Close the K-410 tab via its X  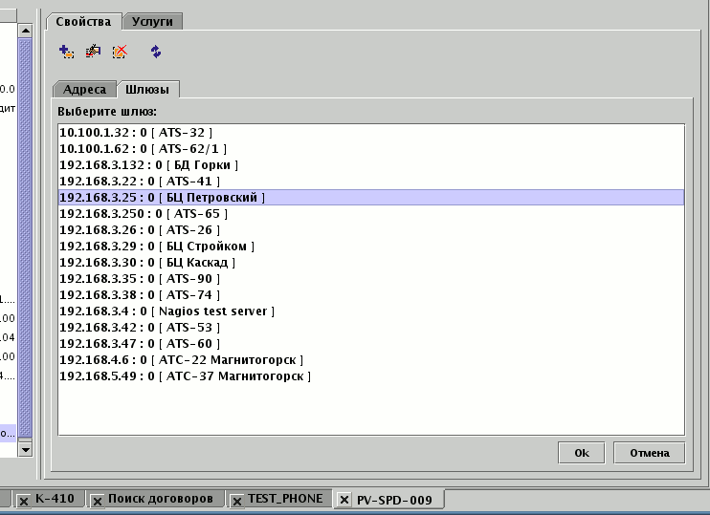(x=24, y=500)
